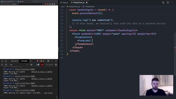
Task: Open the top context dropdown
Action: [x=18, y=65]
